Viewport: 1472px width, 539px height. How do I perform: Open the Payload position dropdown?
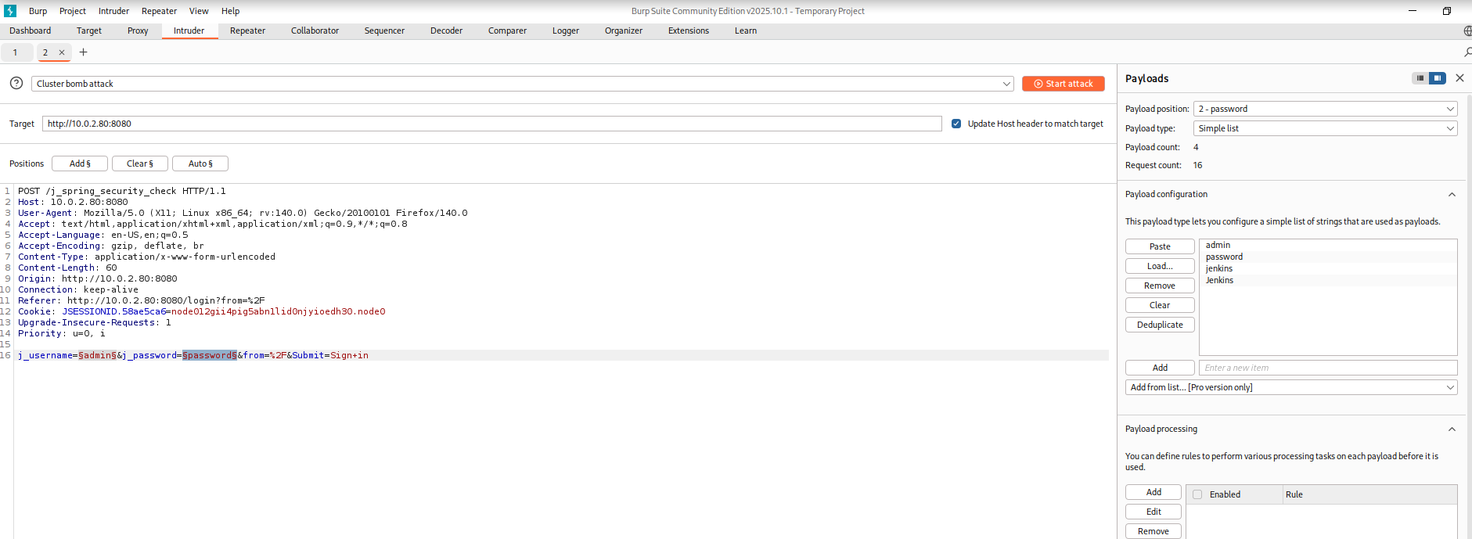tap(1325, 109)
